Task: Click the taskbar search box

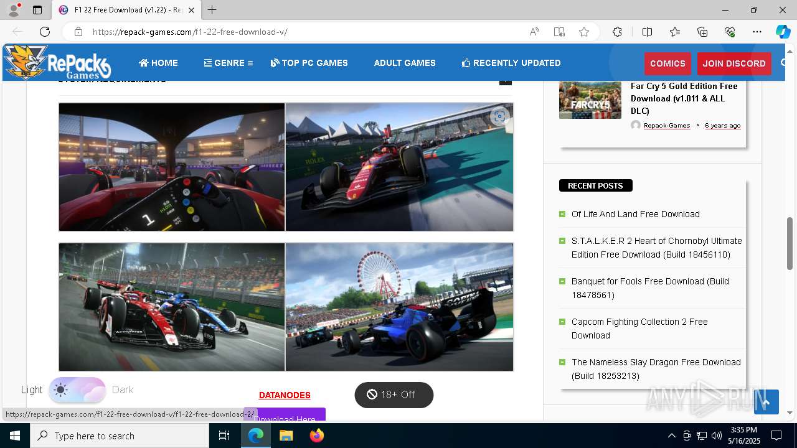Action: (x=120, y=436)
